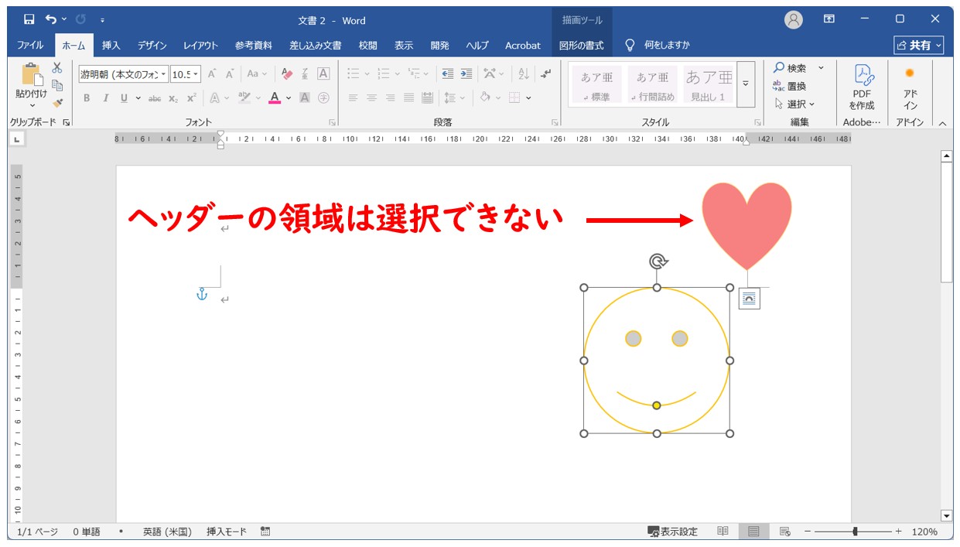Switch to Read Mode view in the status bar
This screenshot has height=547, width=960.
[x=723, y=532]
